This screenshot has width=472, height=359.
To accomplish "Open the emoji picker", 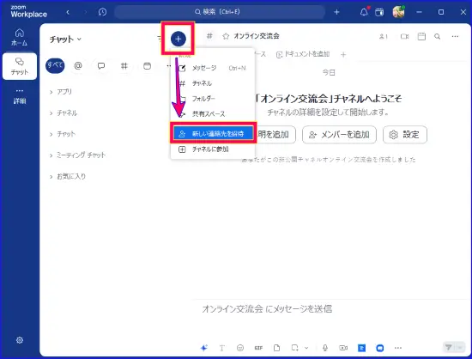I will coord(240,348).
